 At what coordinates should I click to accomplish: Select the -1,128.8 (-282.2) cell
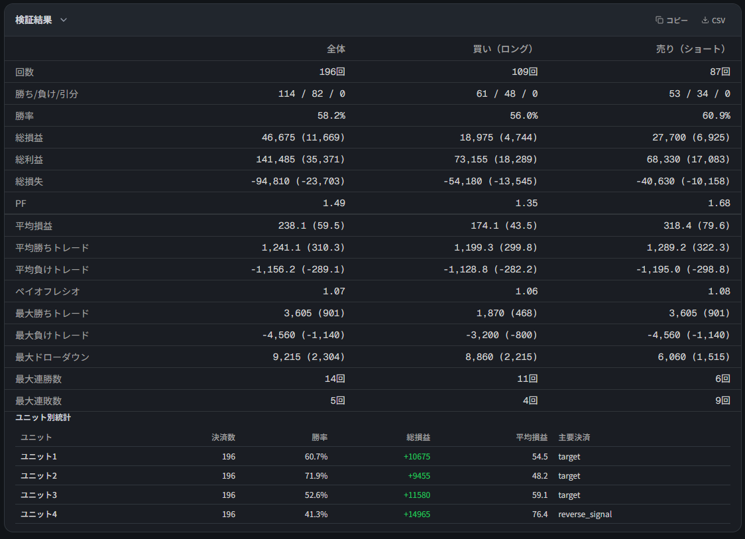pyautogui.click(x=490, y=269)
